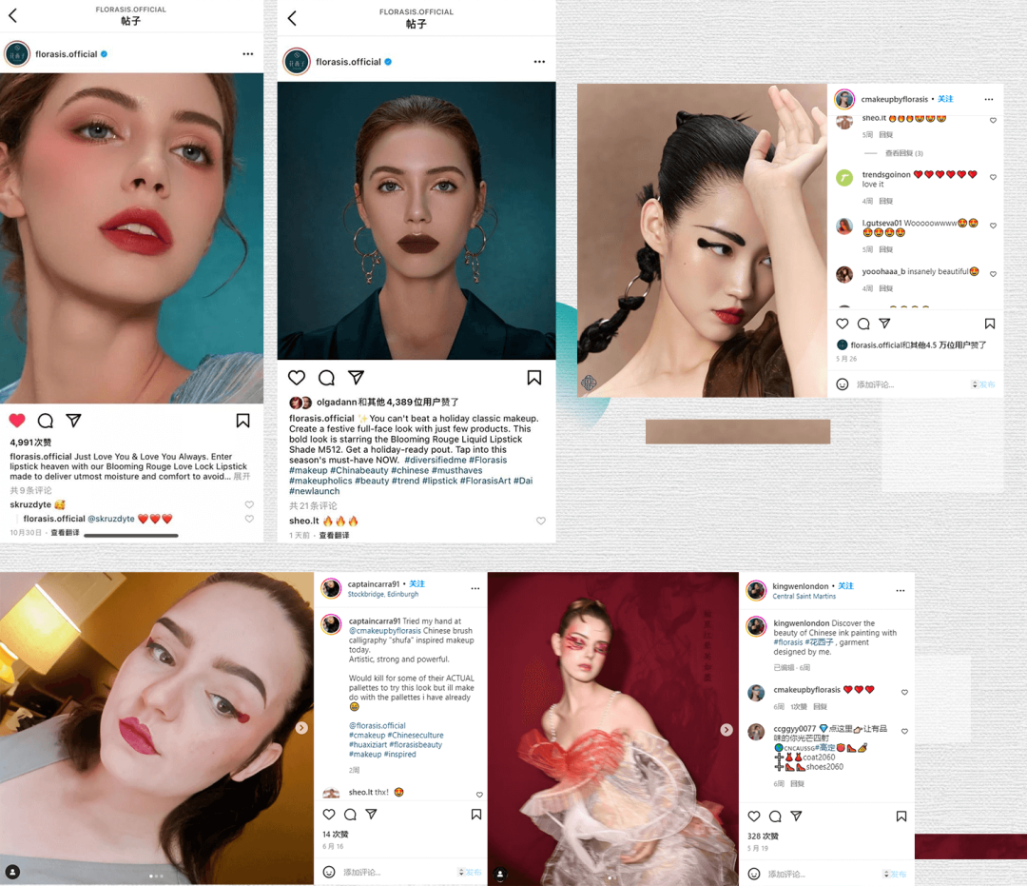This screenshot has width=1027, height=886.
Task: Share the captaincarra91 post
Action: [371, 814]
